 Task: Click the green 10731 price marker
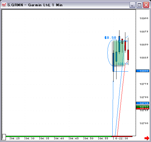143,106
